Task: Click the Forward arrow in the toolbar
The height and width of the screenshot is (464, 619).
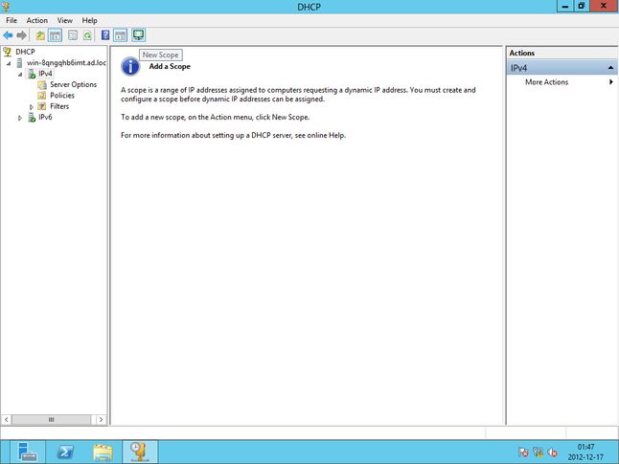Action: click(x=22, y=35)
